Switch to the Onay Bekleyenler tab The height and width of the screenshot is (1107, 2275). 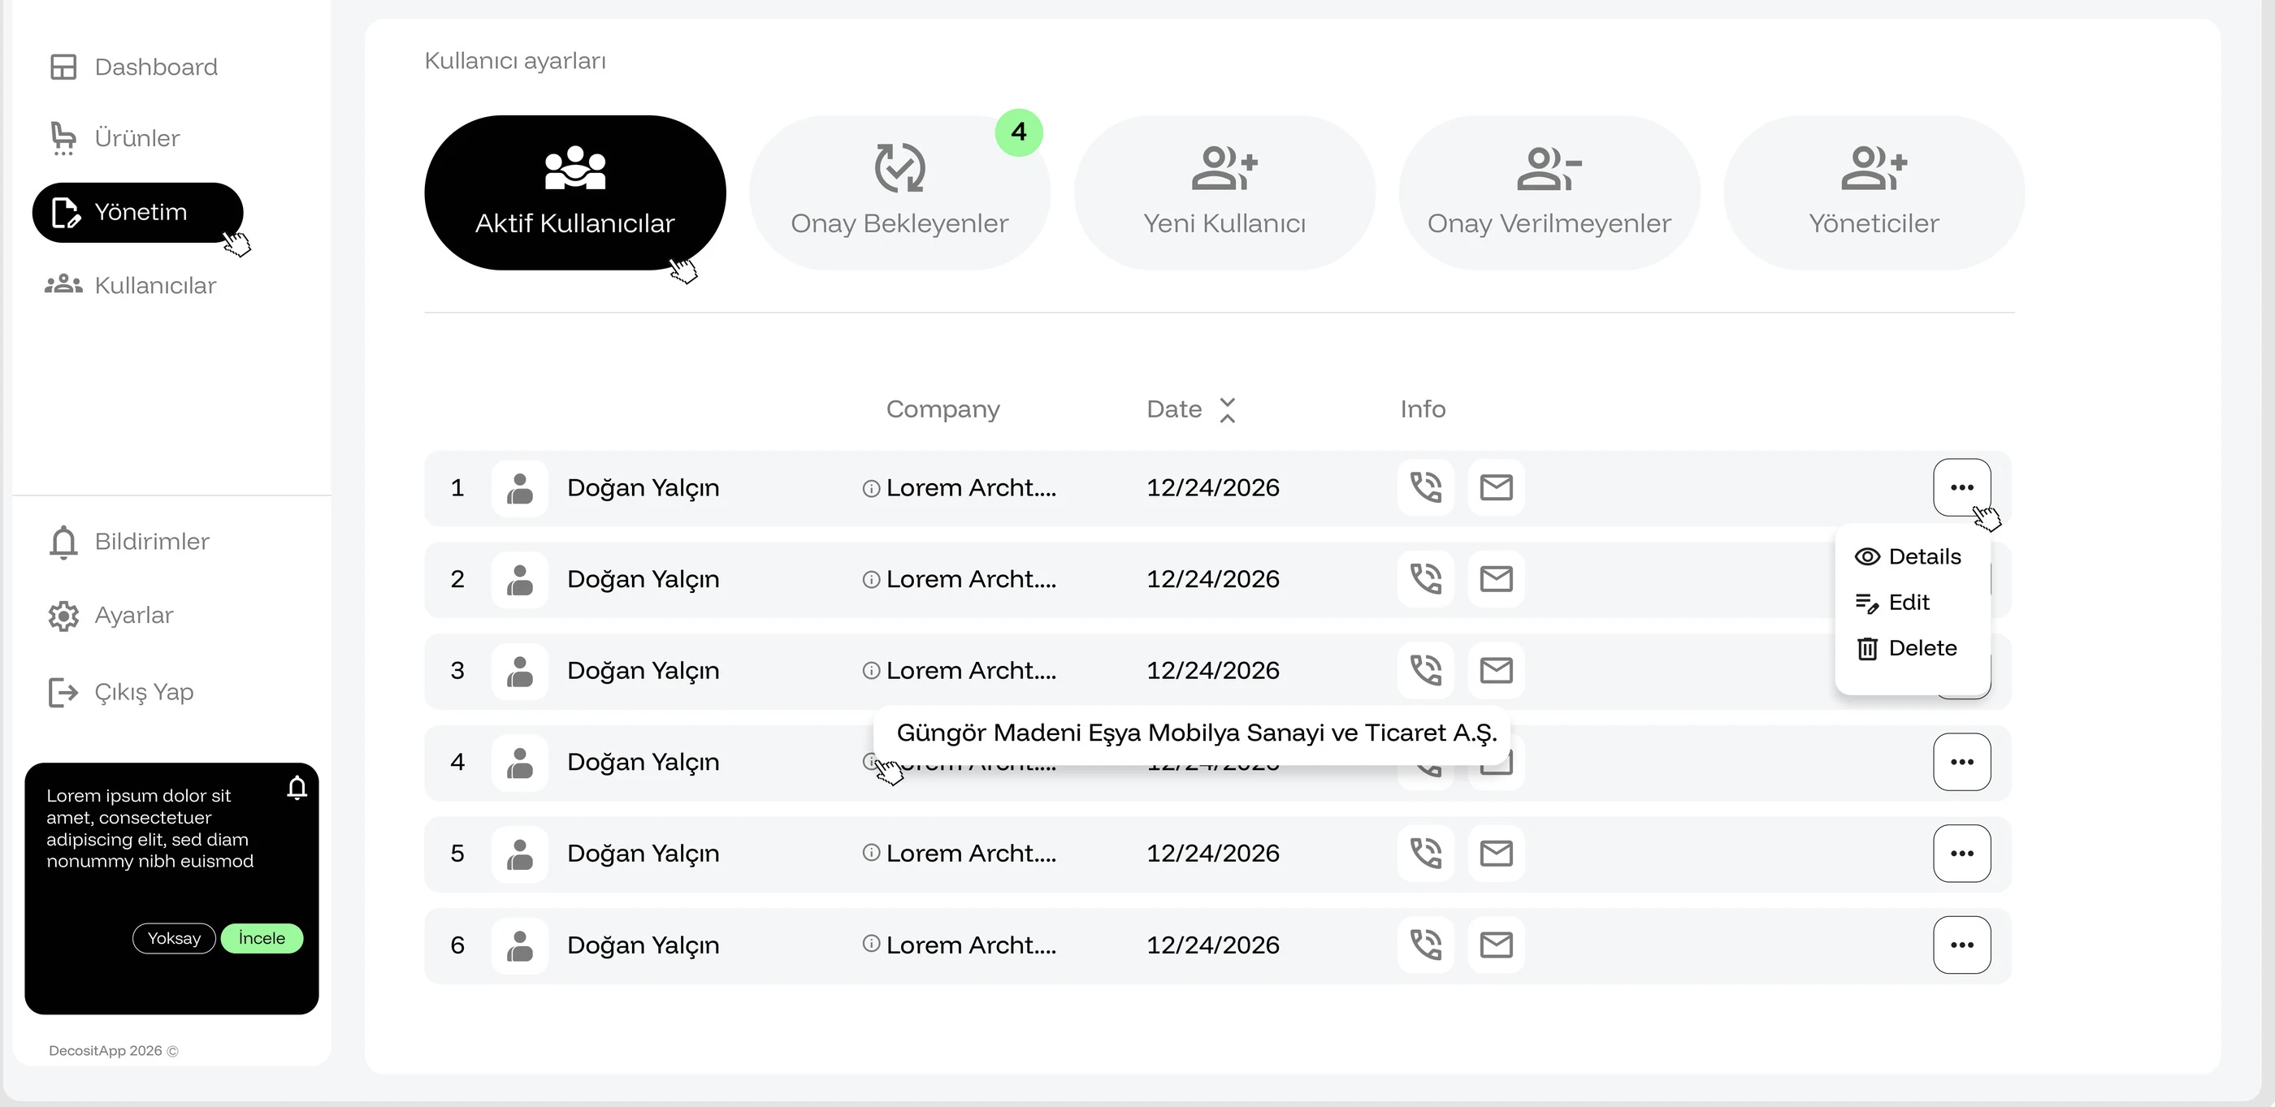click(x=900, y=192)
